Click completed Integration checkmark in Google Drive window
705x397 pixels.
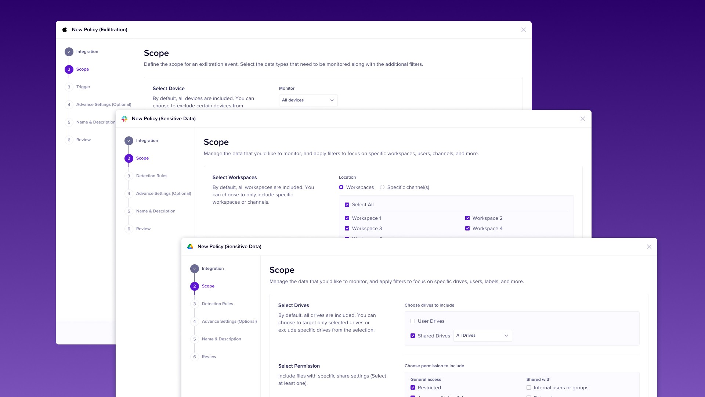195,269
